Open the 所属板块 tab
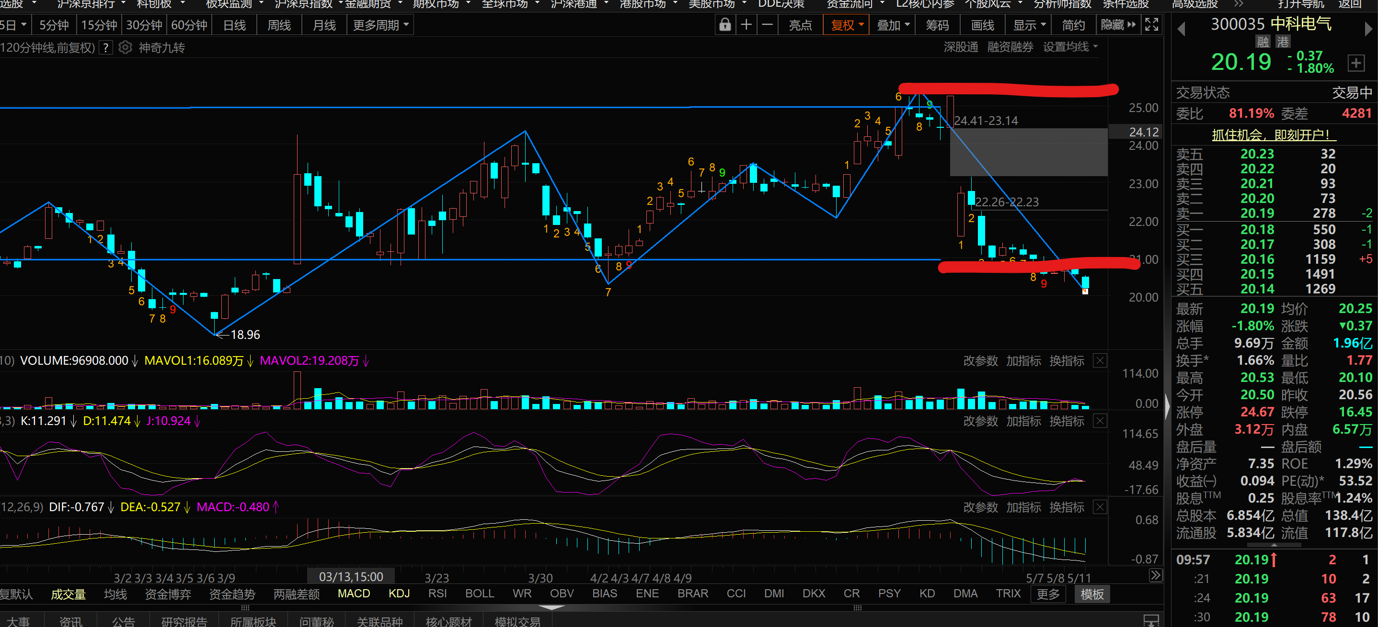 (253, 621)
